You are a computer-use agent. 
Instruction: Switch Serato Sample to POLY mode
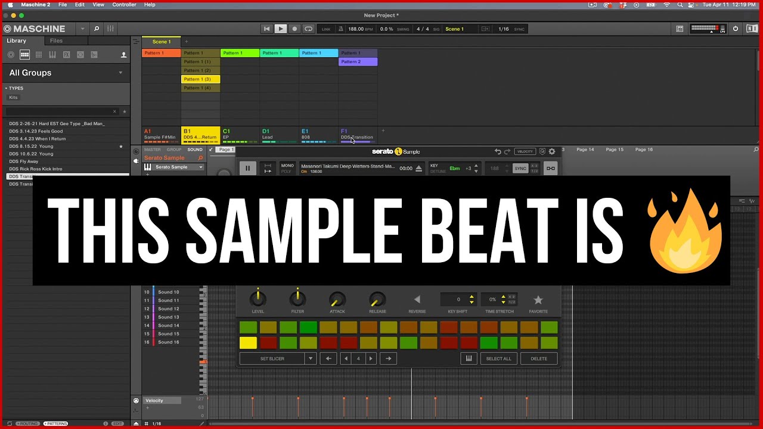pyautogui.click(x=288, y=170)
